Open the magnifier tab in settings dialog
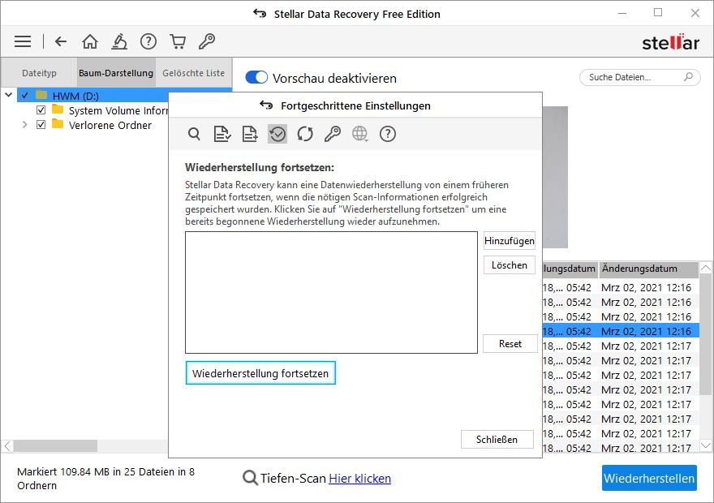This screenshot has width=714, height=503. pyautogui.click(x=194, y=134)
